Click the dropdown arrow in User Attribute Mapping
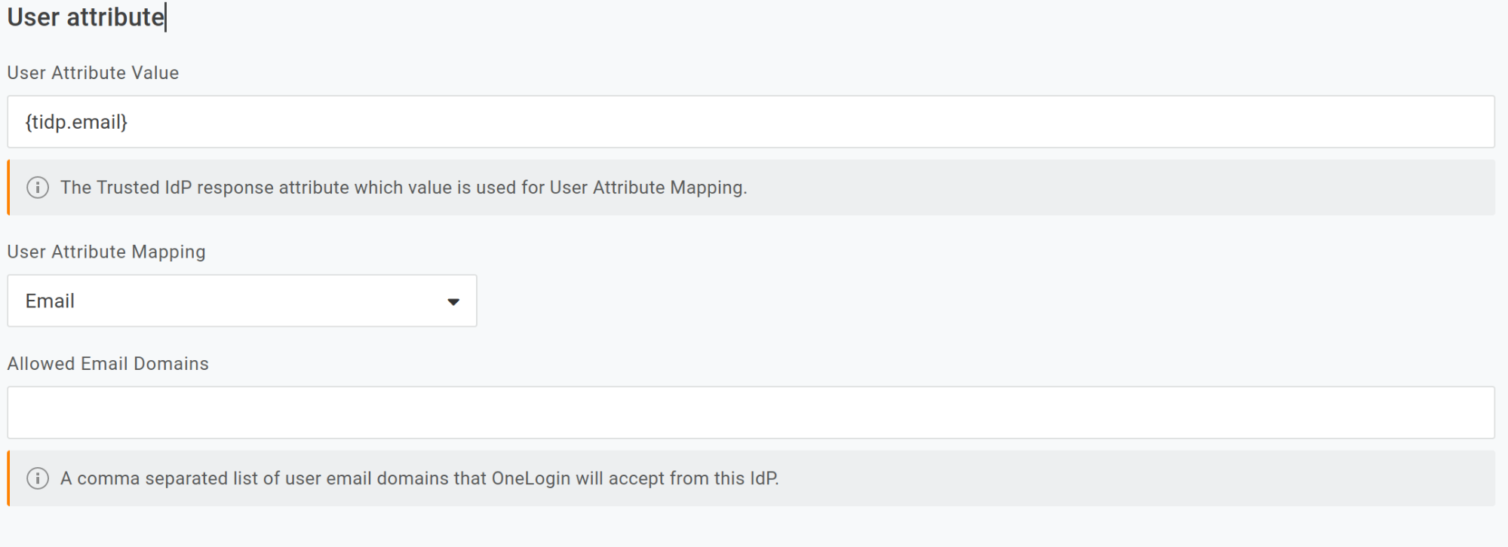Image resolution: width=1508 pixels, height=547 pixels. click(x=453, y=301)
